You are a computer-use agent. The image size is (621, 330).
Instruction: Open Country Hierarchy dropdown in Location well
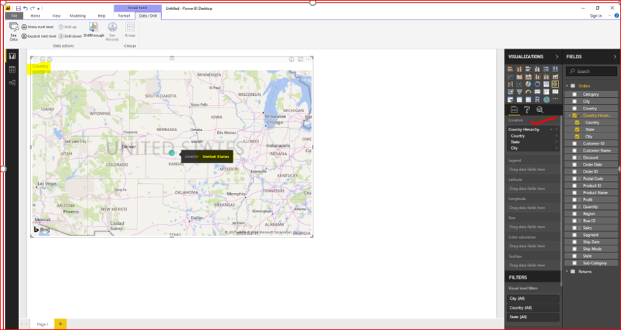551,129
